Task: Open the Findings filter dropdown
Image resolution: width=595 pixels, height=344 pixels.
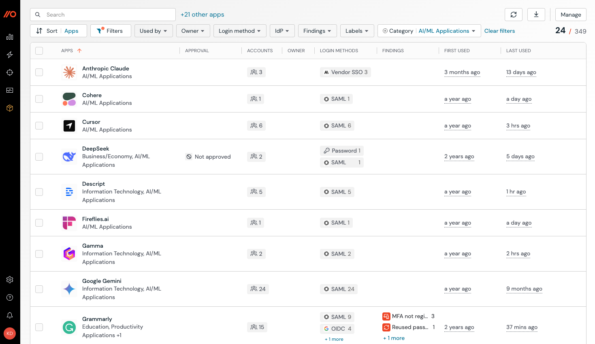Action: tap(318, 31)
